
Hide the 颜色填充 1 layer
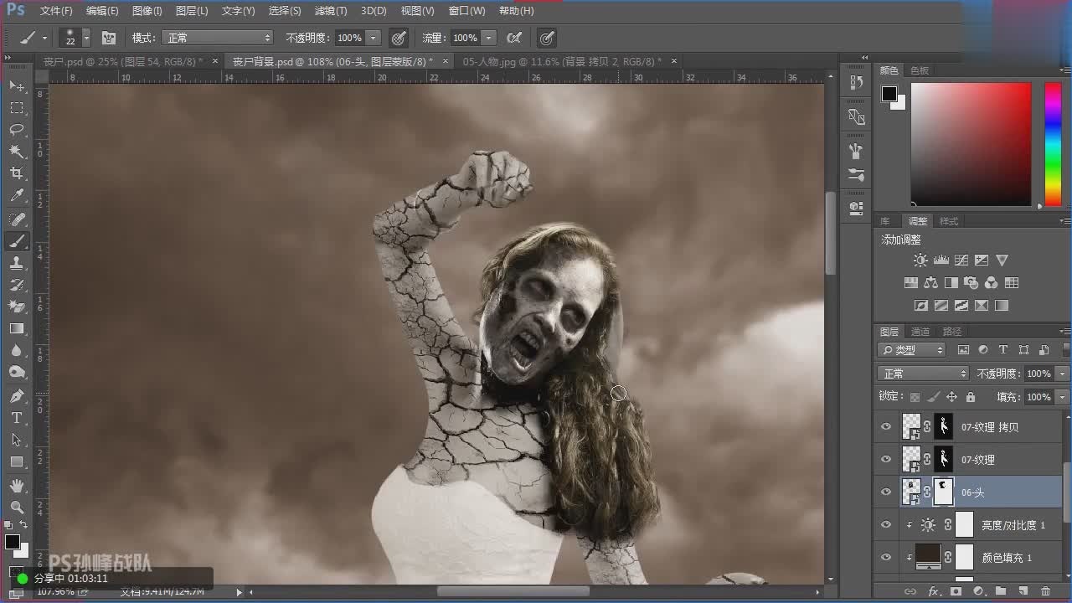pos(886,558)
